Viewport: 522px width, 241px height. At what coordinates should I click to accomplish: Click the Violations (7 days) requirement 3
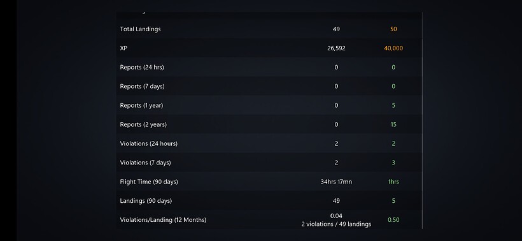tap(393, 163)
